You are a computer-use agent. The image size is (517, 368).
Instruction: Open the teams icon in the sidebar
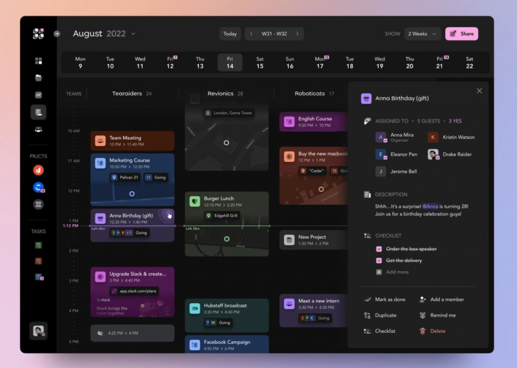[38, 129]
